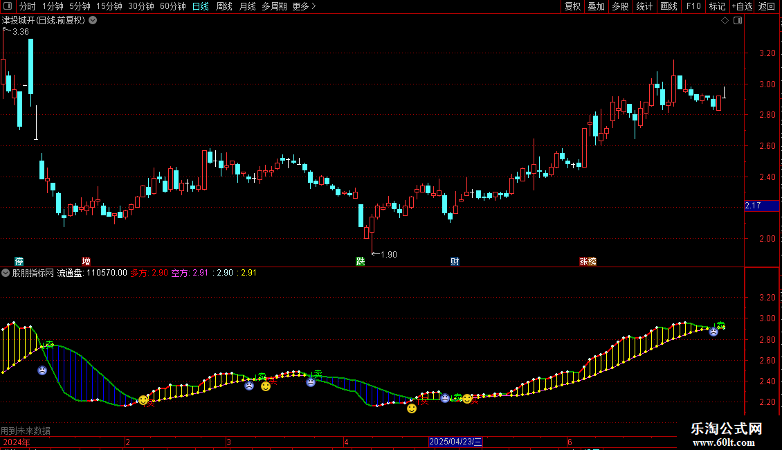This screenshot has width=782, height=450.
Task: Open the 统计 statistics tool
Action: tap(644, 6)
